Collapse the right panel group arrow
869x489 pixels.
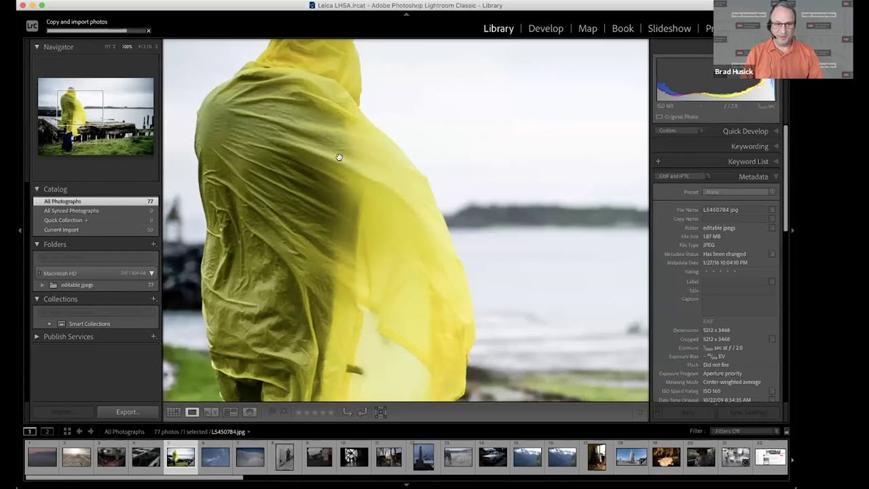792,231
